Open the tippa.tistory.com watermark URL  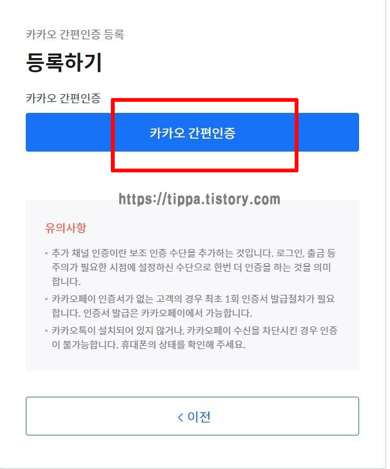coord(199,199)
